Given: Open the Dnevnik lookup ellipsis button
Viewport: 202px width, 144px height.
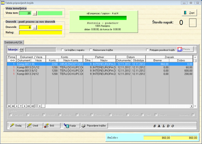Looking at the screenshot, I should point(35,27).
